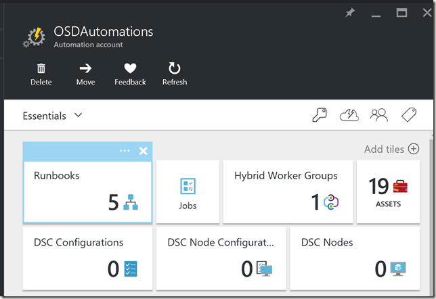This screenshot has height=299, width=436.
Task: Click the DSC Nodes monitor icon
Action: click(x=398, y=269)
